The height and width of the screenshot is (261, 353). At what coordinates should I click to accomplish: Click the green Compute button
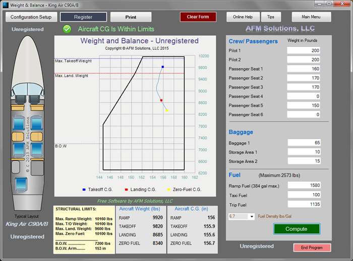coord(297,229)
